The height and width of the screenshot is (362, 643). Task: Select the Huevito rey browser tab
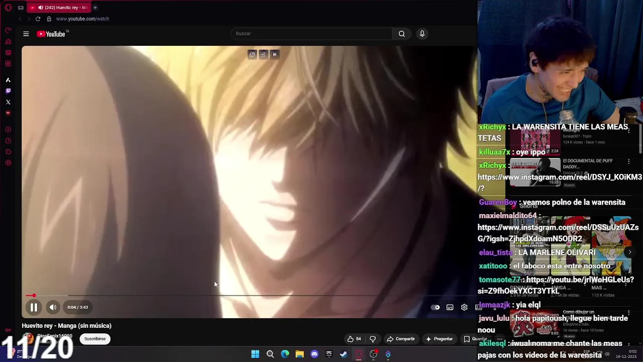[58, 8]
